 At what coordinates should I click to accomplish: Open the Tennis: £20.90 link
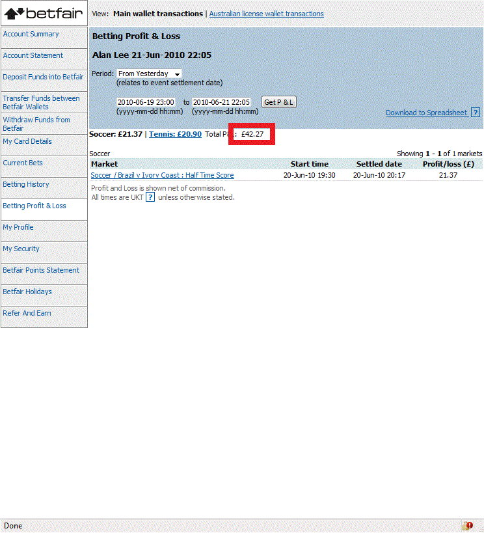coord(176,134)
